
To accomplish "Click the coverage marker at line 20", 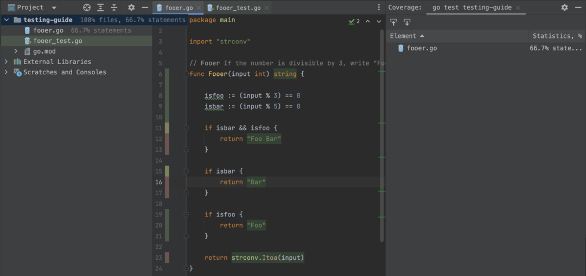I will click(x=167, y=225).
